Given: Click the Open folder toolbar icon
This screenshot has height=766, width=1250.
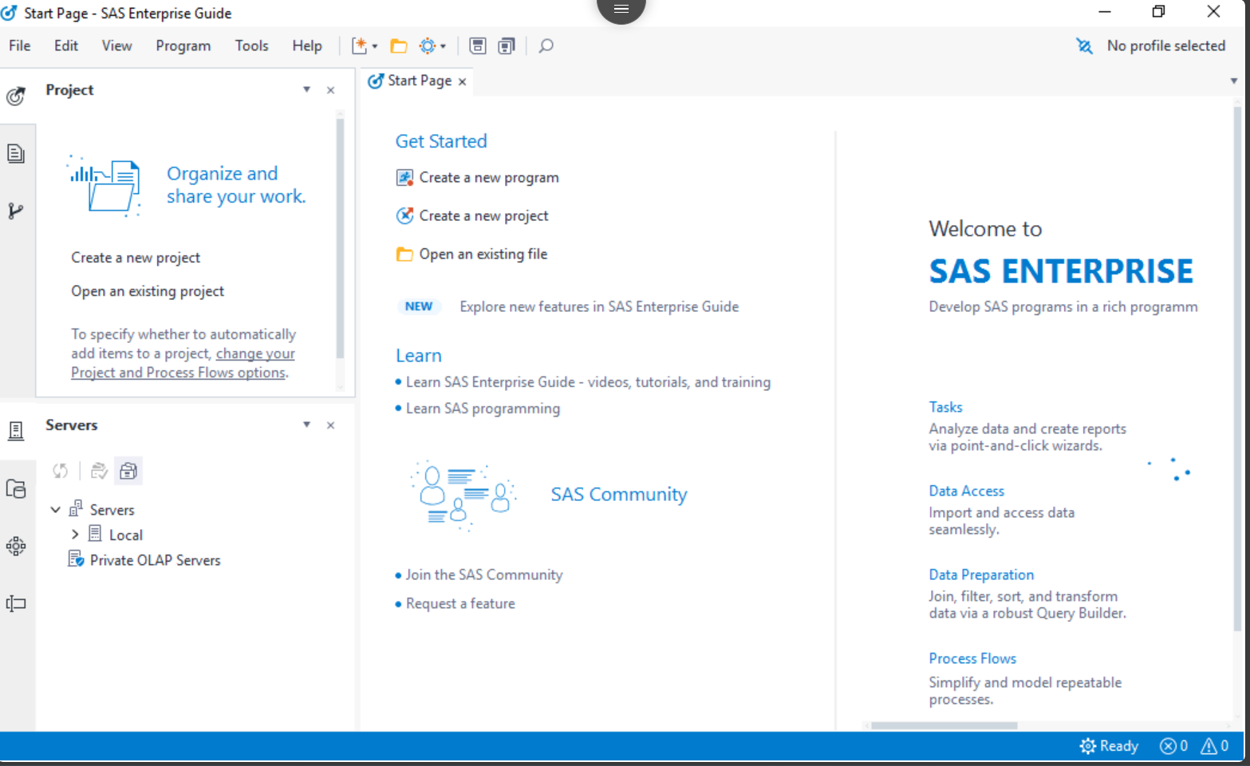Looking at the screenshot, I should [x=399, y=46].
